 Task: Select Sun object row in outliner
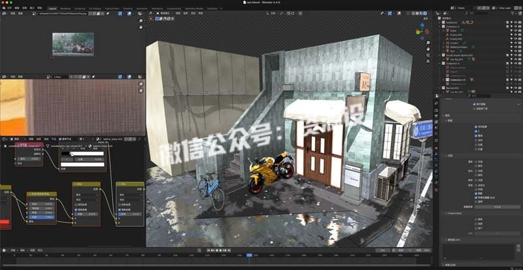[452, 51]
